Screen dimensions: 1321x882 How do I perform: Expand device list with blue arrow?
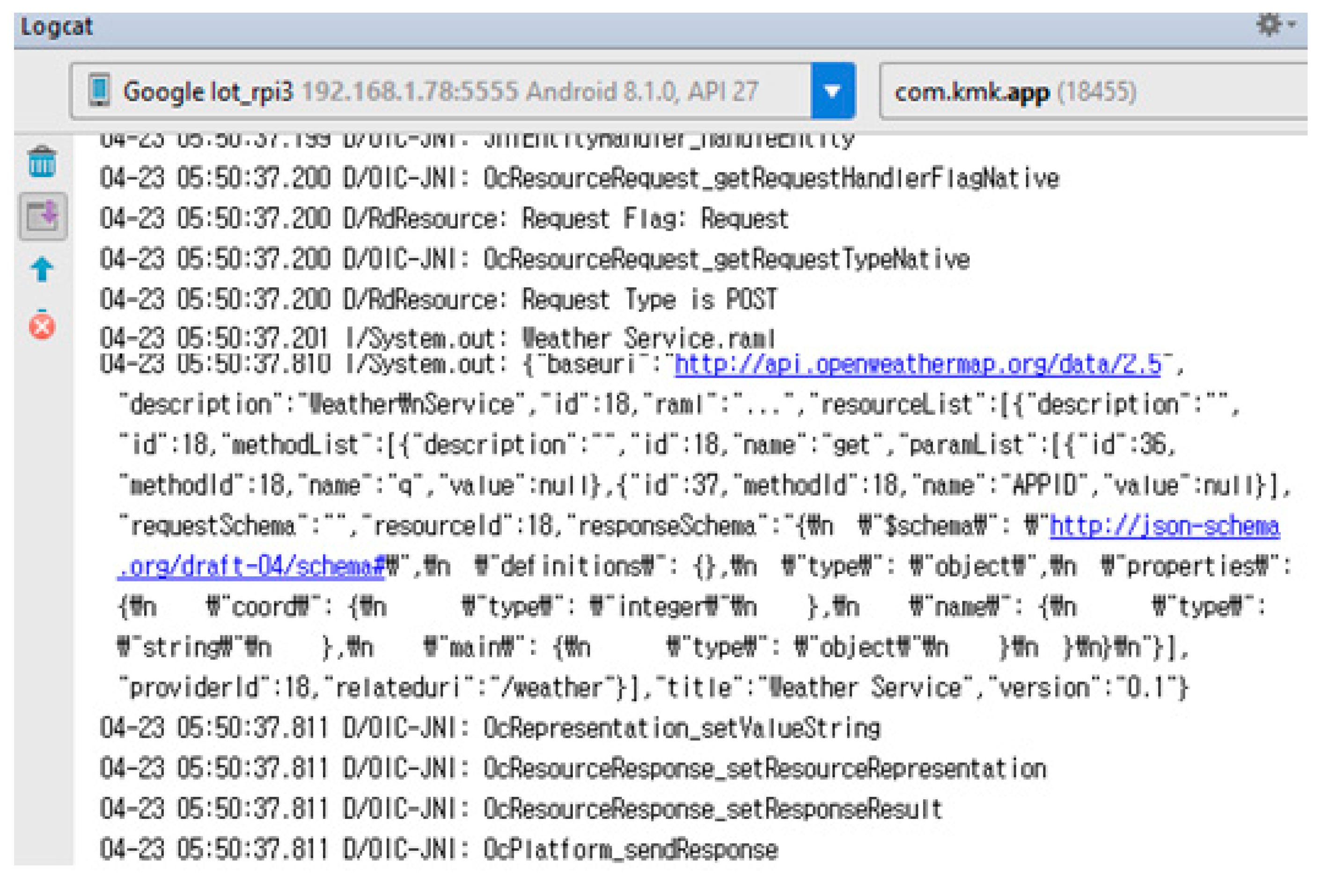click(832, 91)
